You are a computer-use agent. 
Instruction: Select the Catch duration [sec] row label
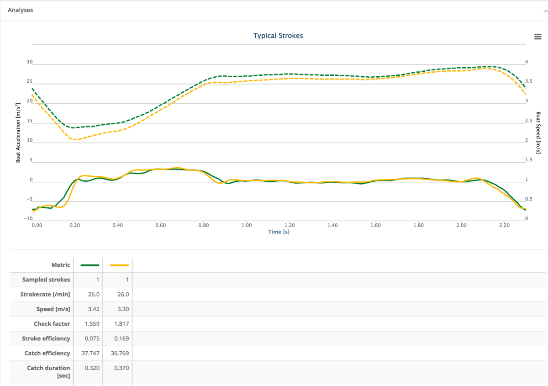48,371
